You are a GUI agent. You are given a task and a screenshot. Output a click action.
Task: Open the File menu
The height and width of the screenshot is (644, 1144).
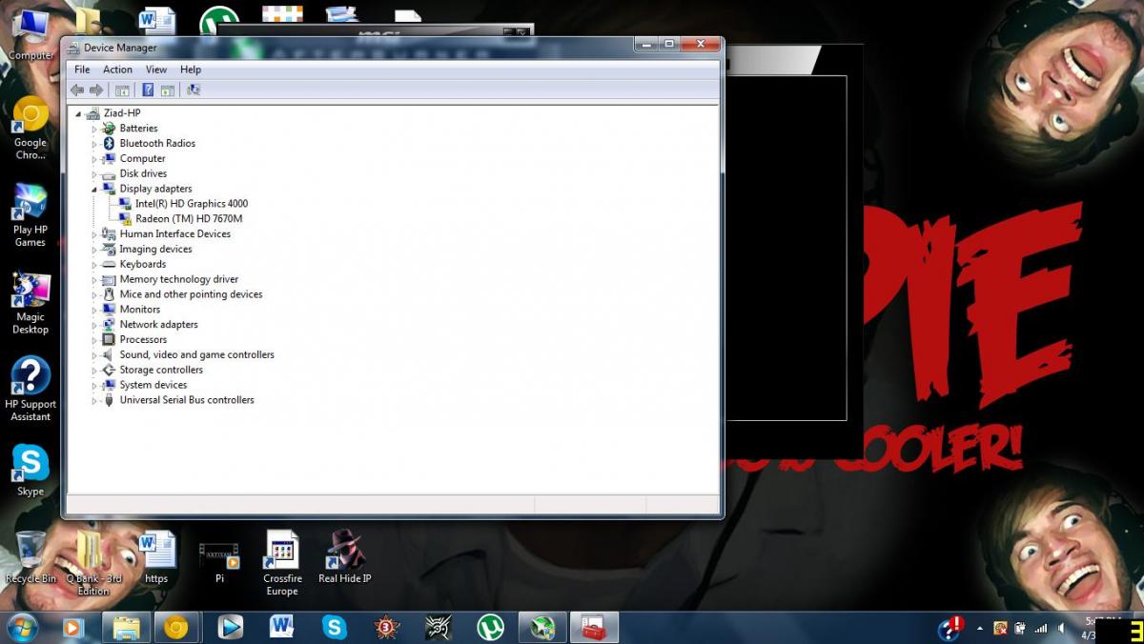(82, 70)
